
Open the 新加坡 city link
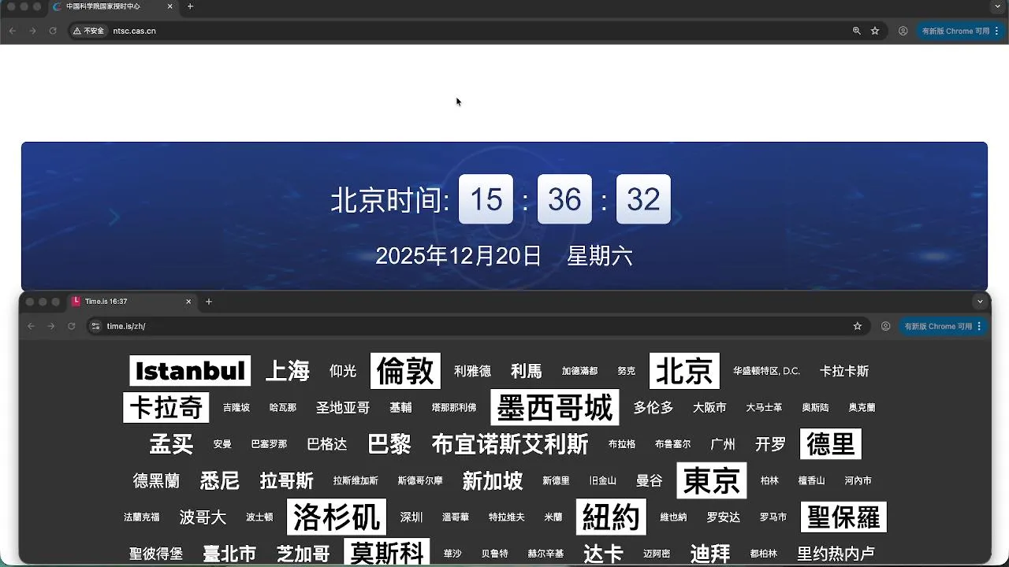(493, 480)
